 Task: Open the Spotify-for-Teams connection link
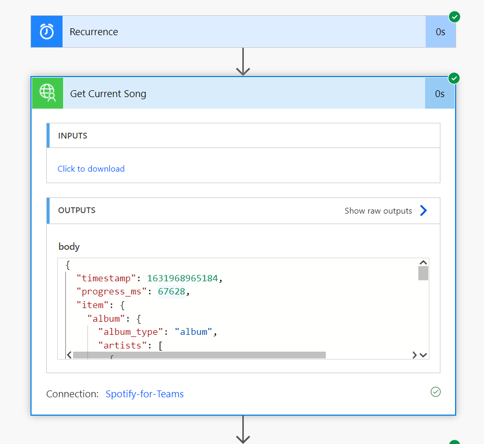(x=145, y=394)
